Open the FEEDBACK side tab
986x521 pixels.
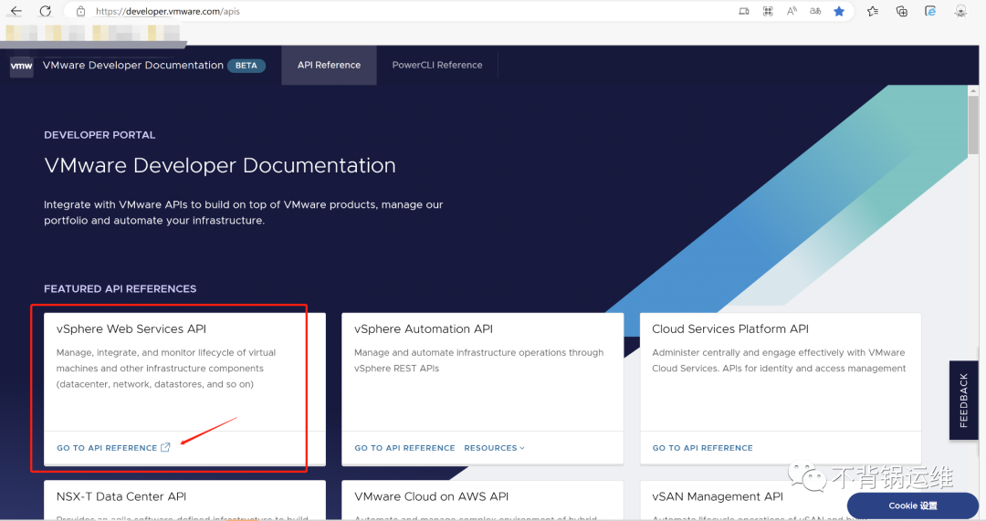[x=963, y=401]
